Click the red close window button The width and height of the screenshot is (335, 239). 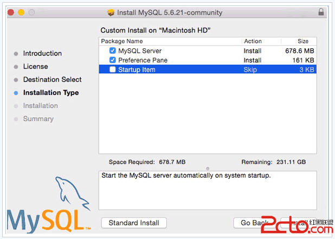pos(11,12)
